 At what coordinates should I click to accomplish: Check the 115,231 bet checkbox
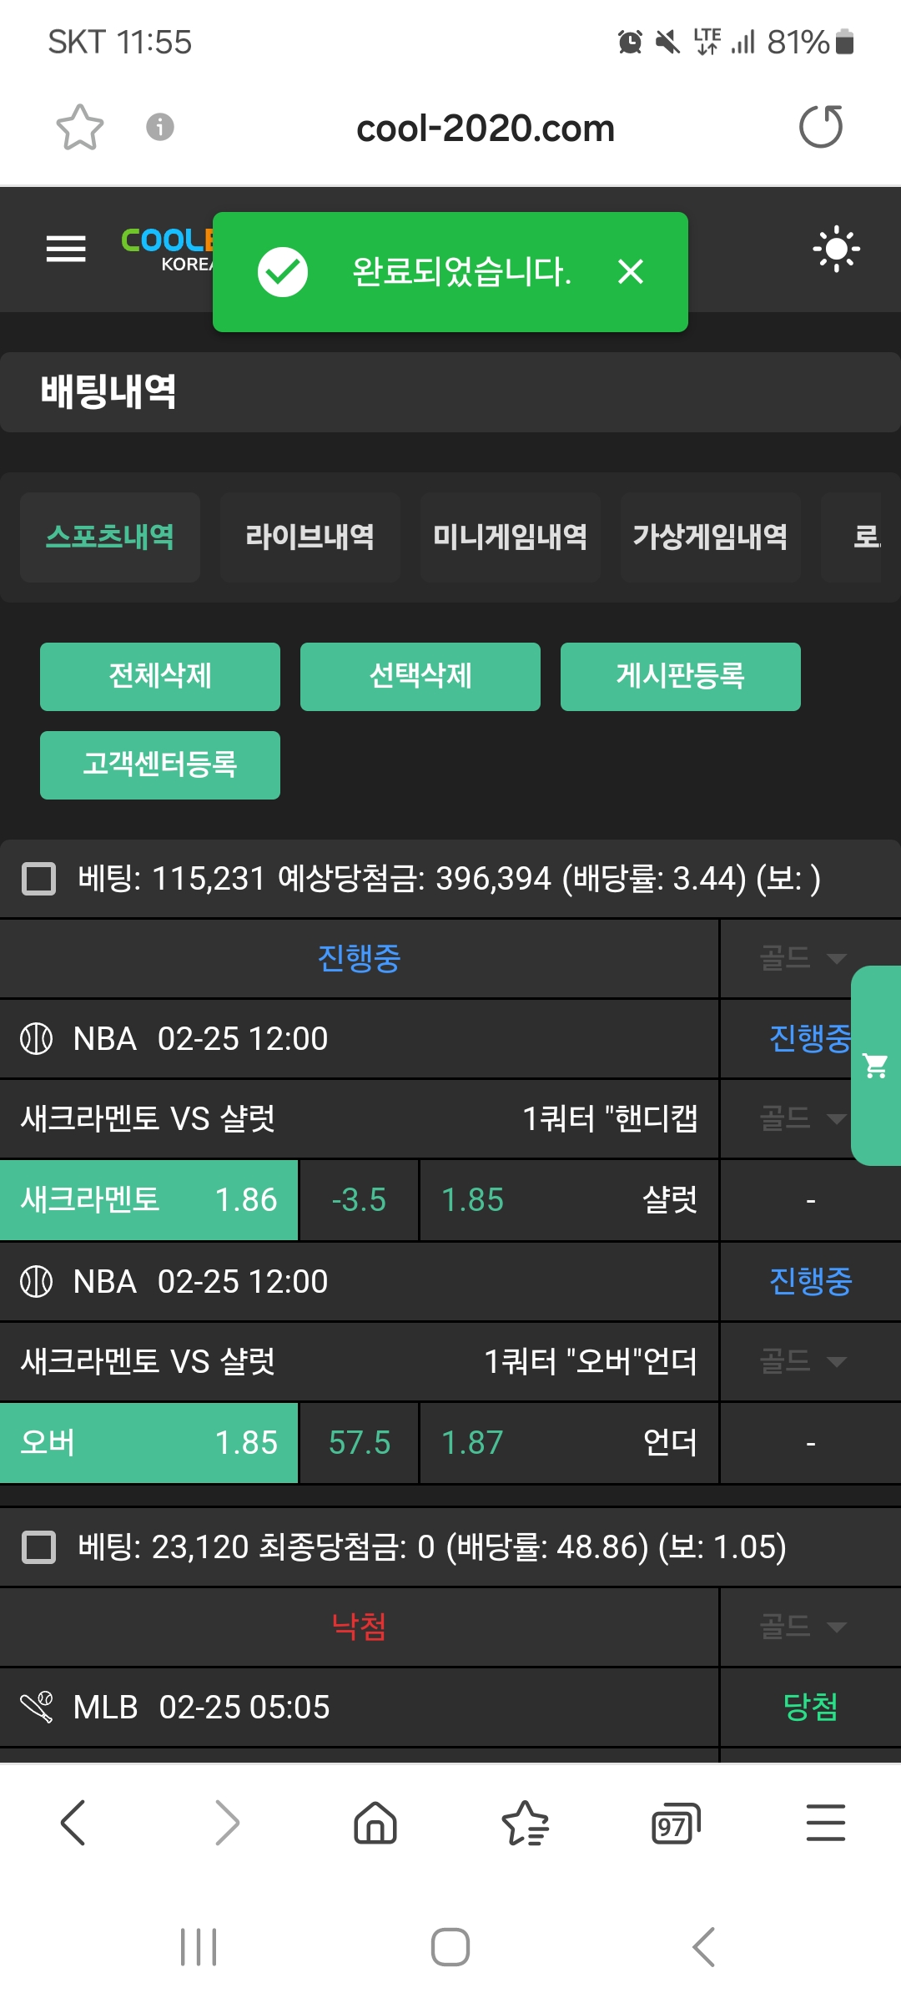tap(38, 879)
